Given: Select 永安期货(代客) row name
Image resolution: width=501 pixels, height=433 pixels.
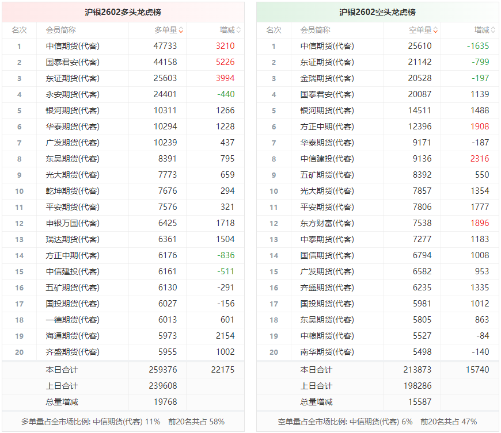Looking at the screenshot, I should pyautogui.click(x=73, y=94).
